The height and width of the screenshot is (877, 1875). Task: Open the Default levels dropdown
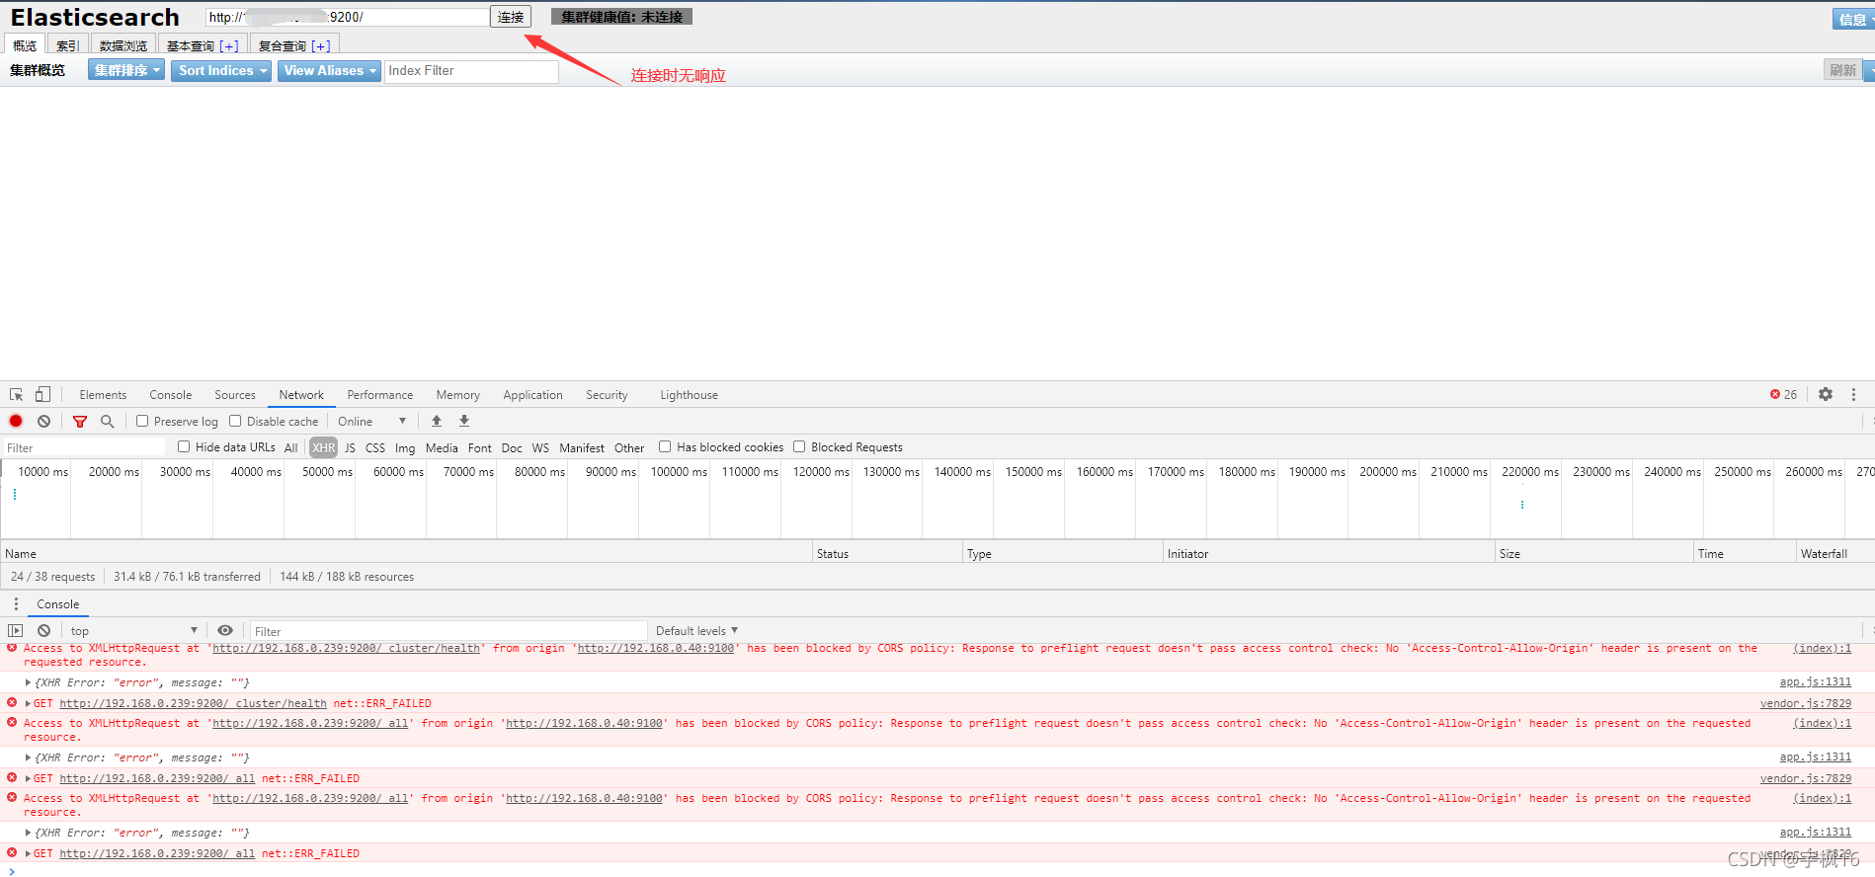tap(696, 630)
